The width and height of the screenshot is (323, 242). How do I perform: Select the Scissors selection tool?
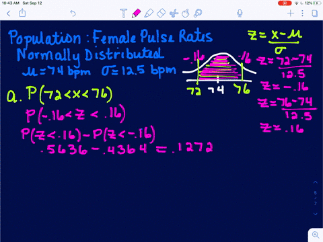[x=174, y=13]
